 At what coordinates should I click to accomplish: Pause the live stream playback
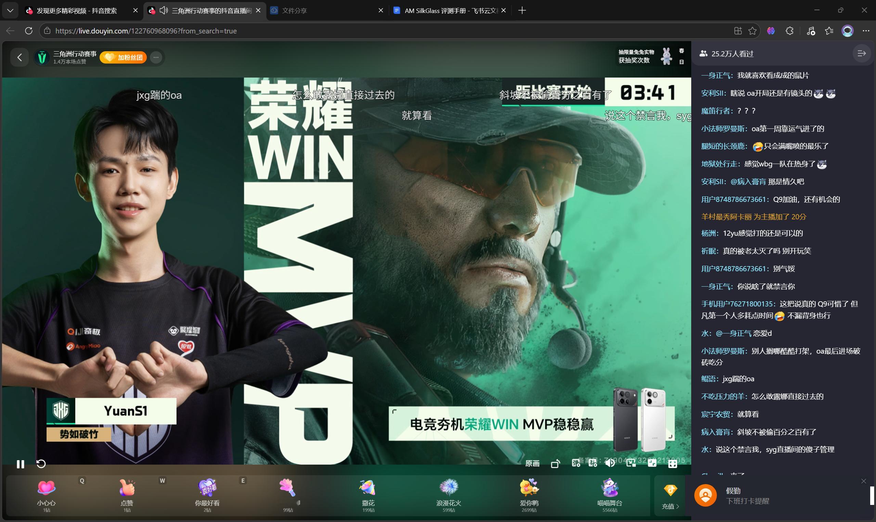coord(21,464)
